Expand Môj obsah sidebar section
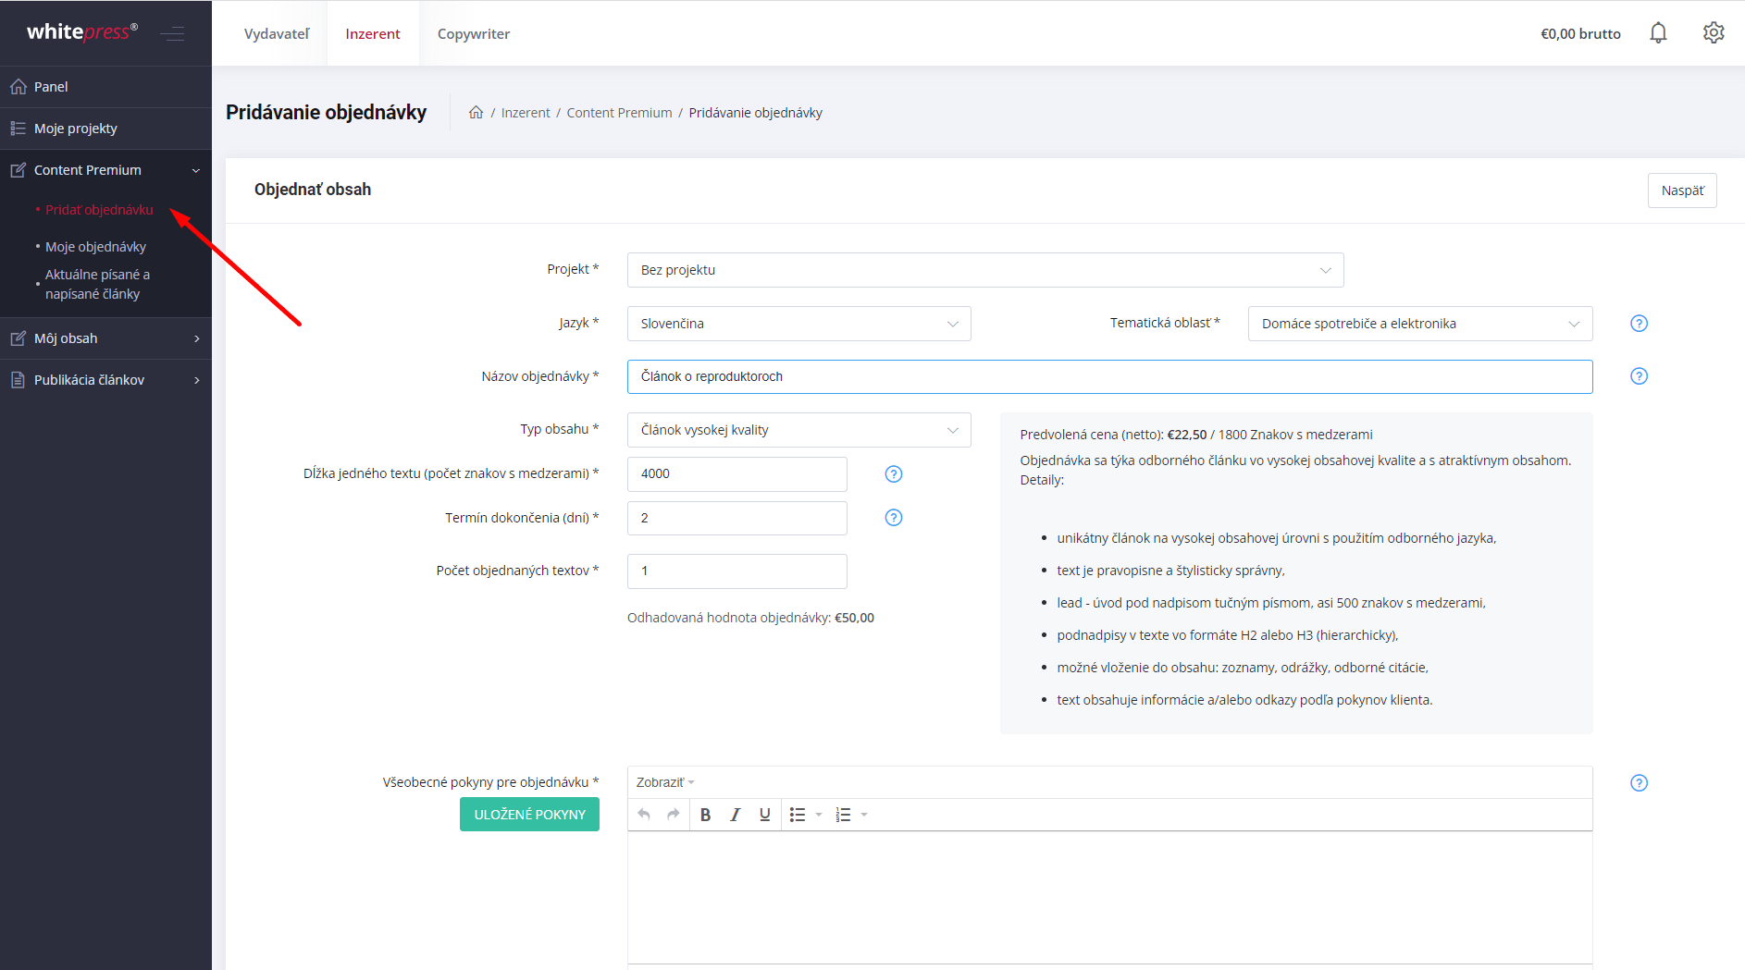This screenshot has height=970, width=1745. click(x=105, y=338)
